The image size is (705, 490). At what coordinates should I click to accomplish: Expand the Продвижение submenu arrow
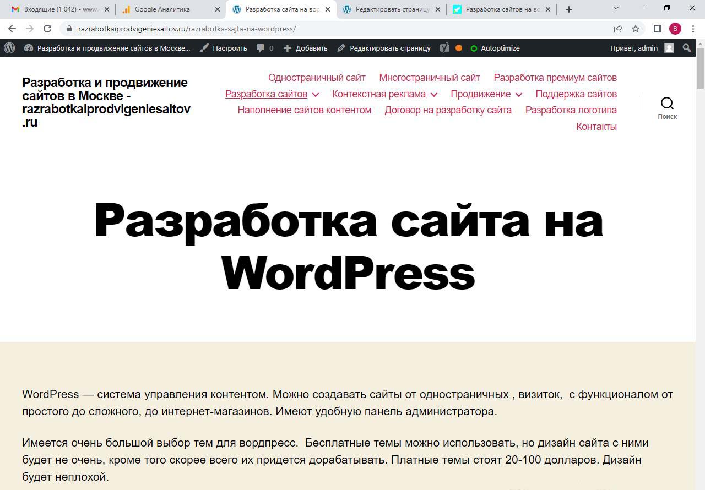click(518, 95)
